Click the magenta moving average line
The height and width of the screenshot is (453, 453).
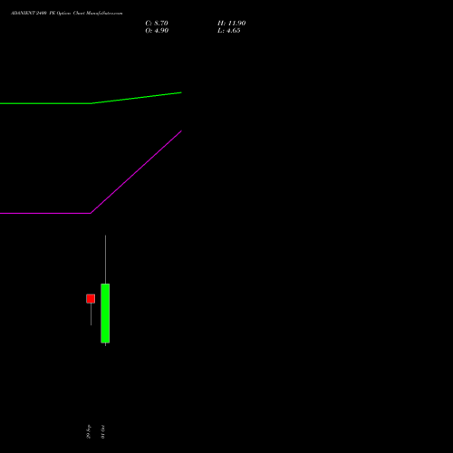pos(91,213)
